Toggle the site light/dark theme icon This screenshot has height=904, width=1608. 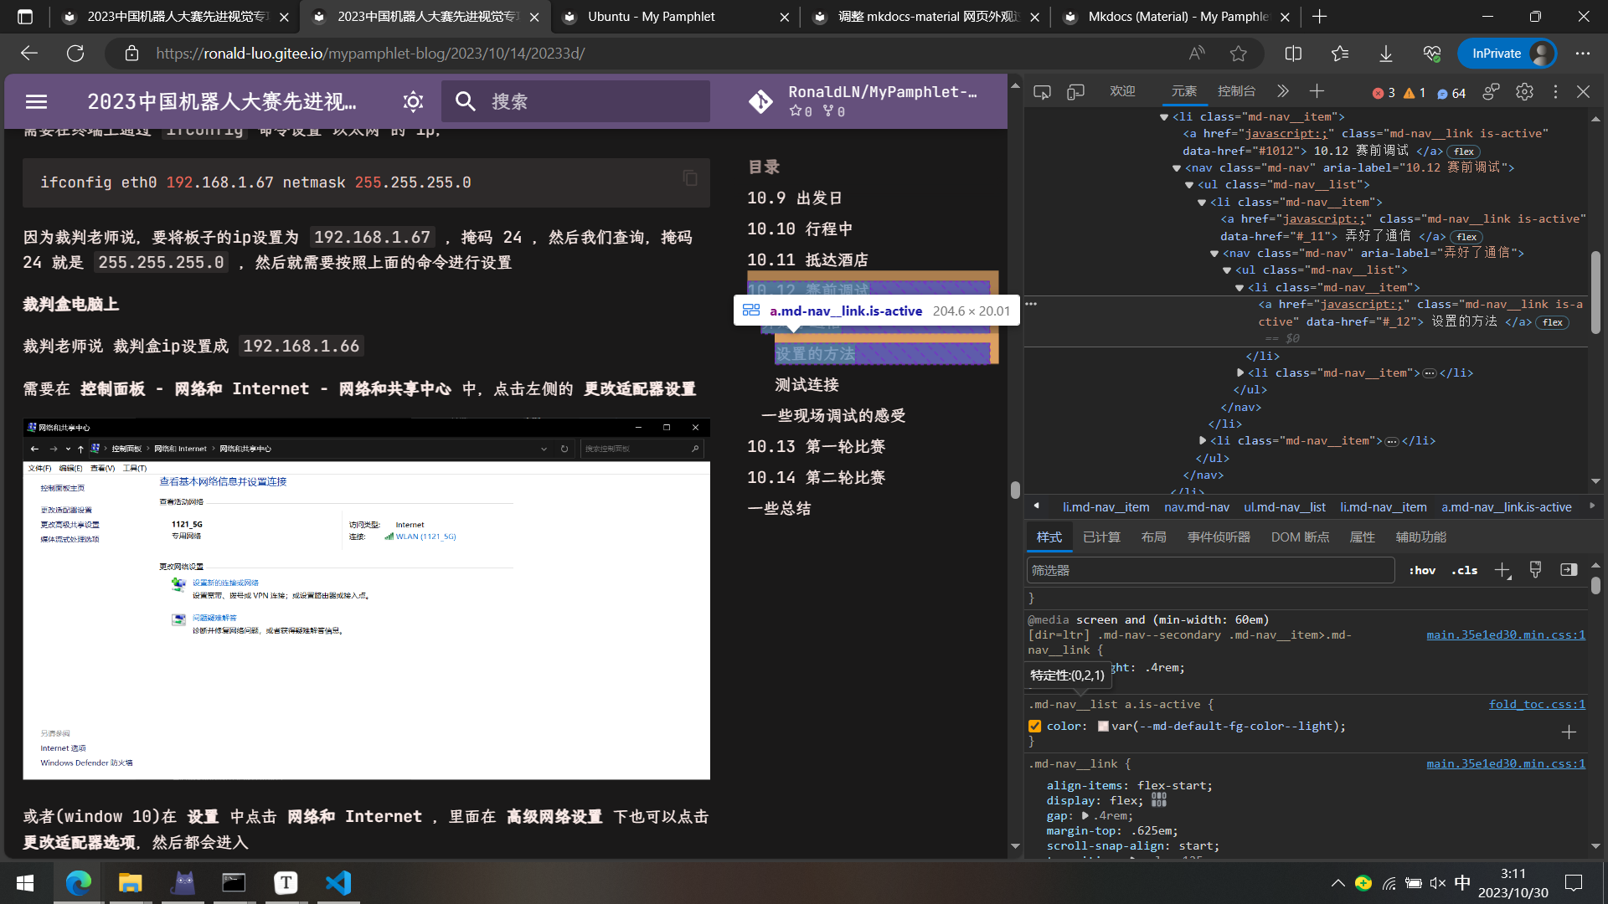pyautogui.click(x=413, y=101)
